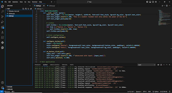Switch to the PROBLEMS panel tab

(x=38, y=65)
